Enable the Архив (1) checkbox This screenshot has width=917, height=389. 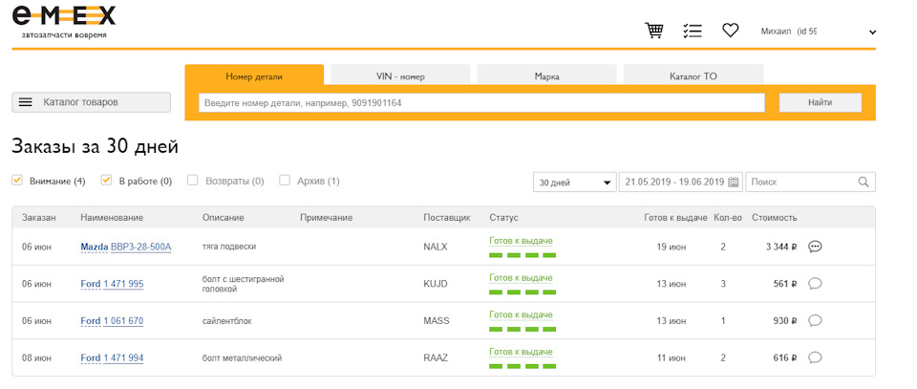pyautogui.click(x=285, y=181)
